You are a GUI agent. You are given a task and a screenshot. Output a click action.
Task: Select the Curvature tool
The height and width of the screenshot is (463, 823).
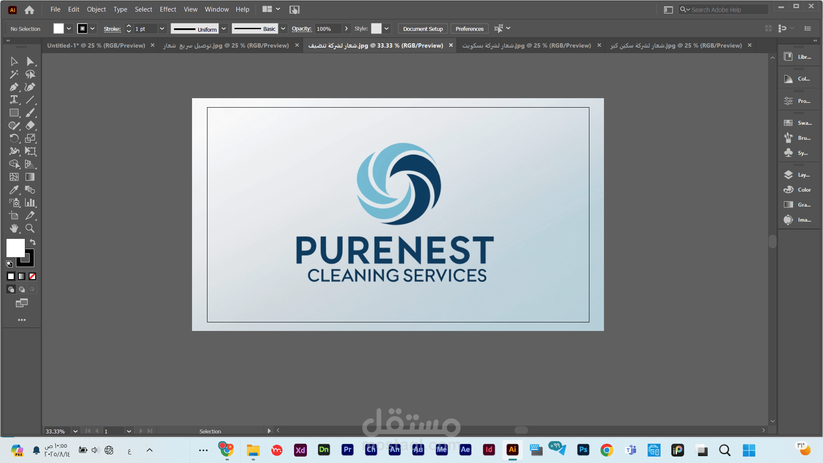(x=30, y=87)
